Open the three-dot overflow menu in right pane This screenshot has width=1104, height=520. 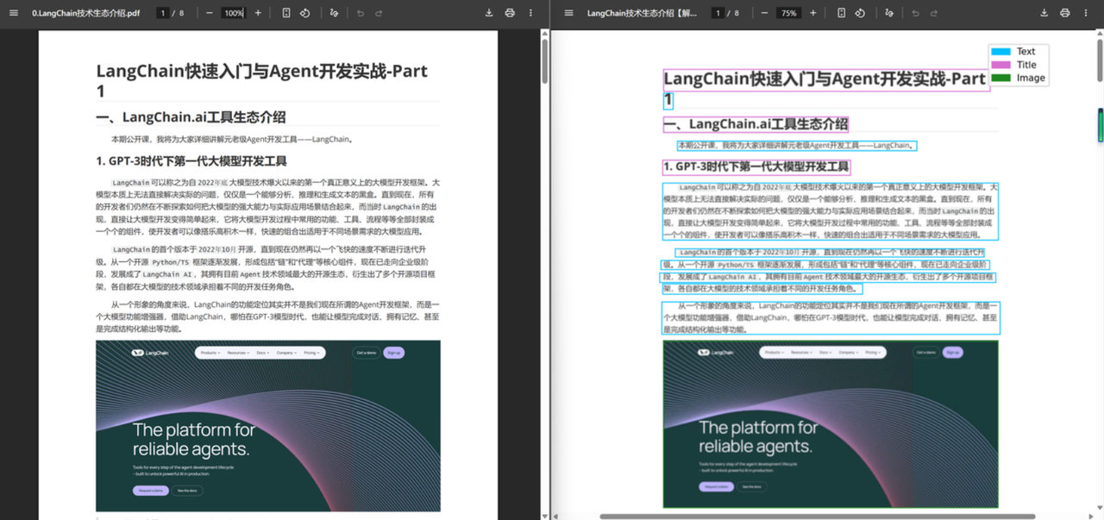click(1087, 12)
